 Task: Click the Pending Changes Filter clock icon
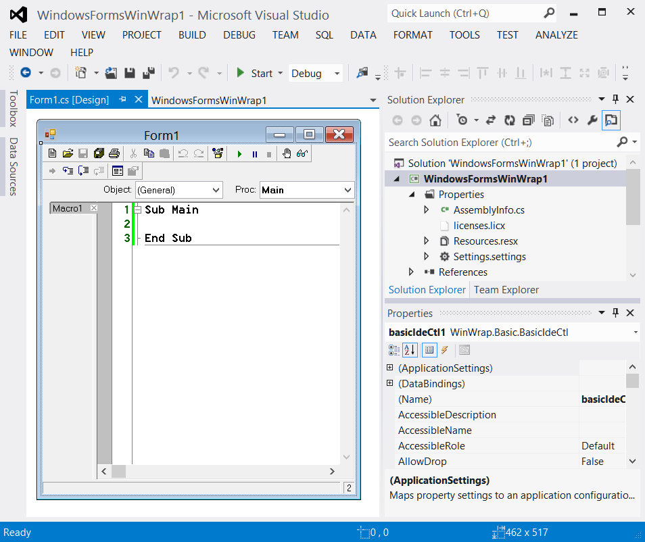click(x=462, y=120)
